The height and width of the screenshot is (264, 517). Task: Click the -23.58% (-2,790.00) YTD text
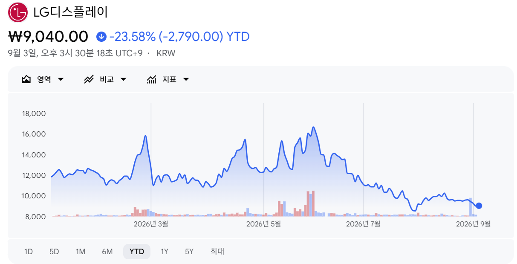[179, 37]
